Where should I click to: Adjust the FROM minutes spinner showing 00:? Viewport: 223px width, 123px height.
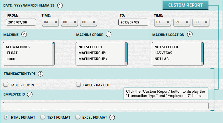69,22
